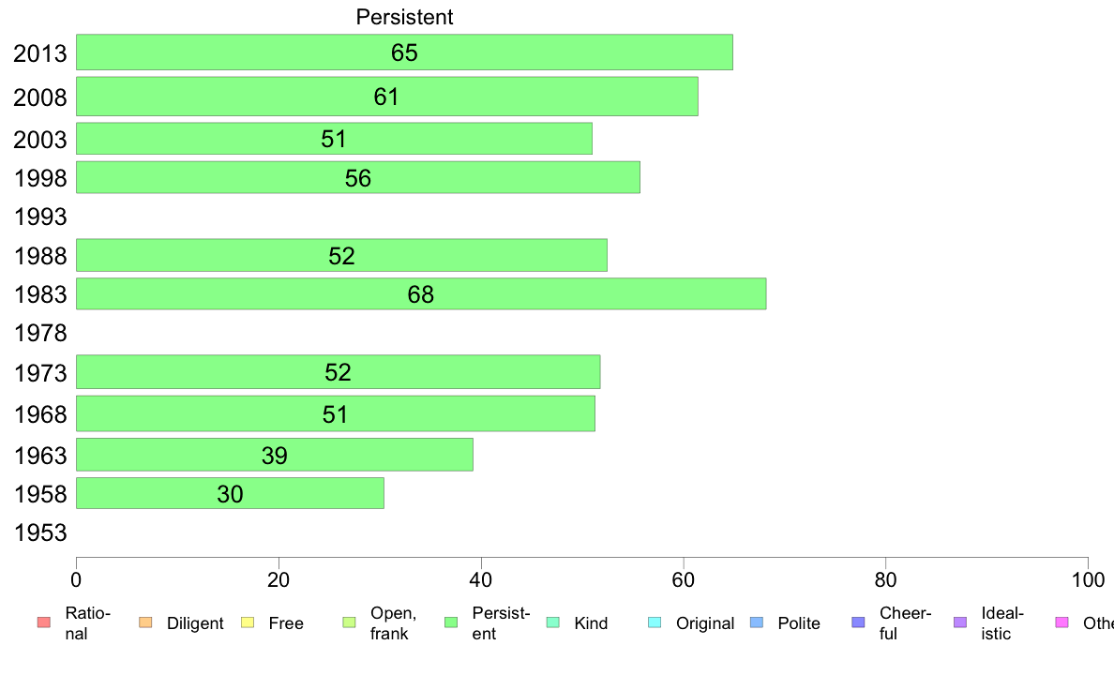The height and width of the screenshot is (690, 1114).
Task: Click the blue Polite legend swatch
Action: coord(757,622)
